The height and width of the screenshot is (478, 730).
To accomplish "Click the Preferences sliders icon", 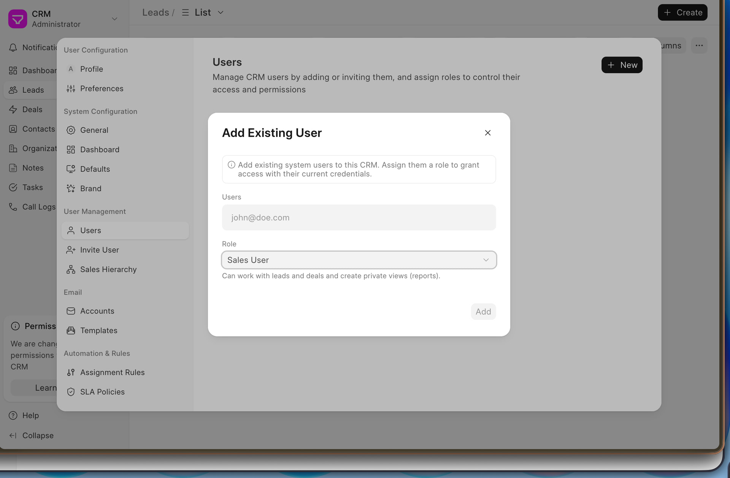I will [x=71, y=89].
